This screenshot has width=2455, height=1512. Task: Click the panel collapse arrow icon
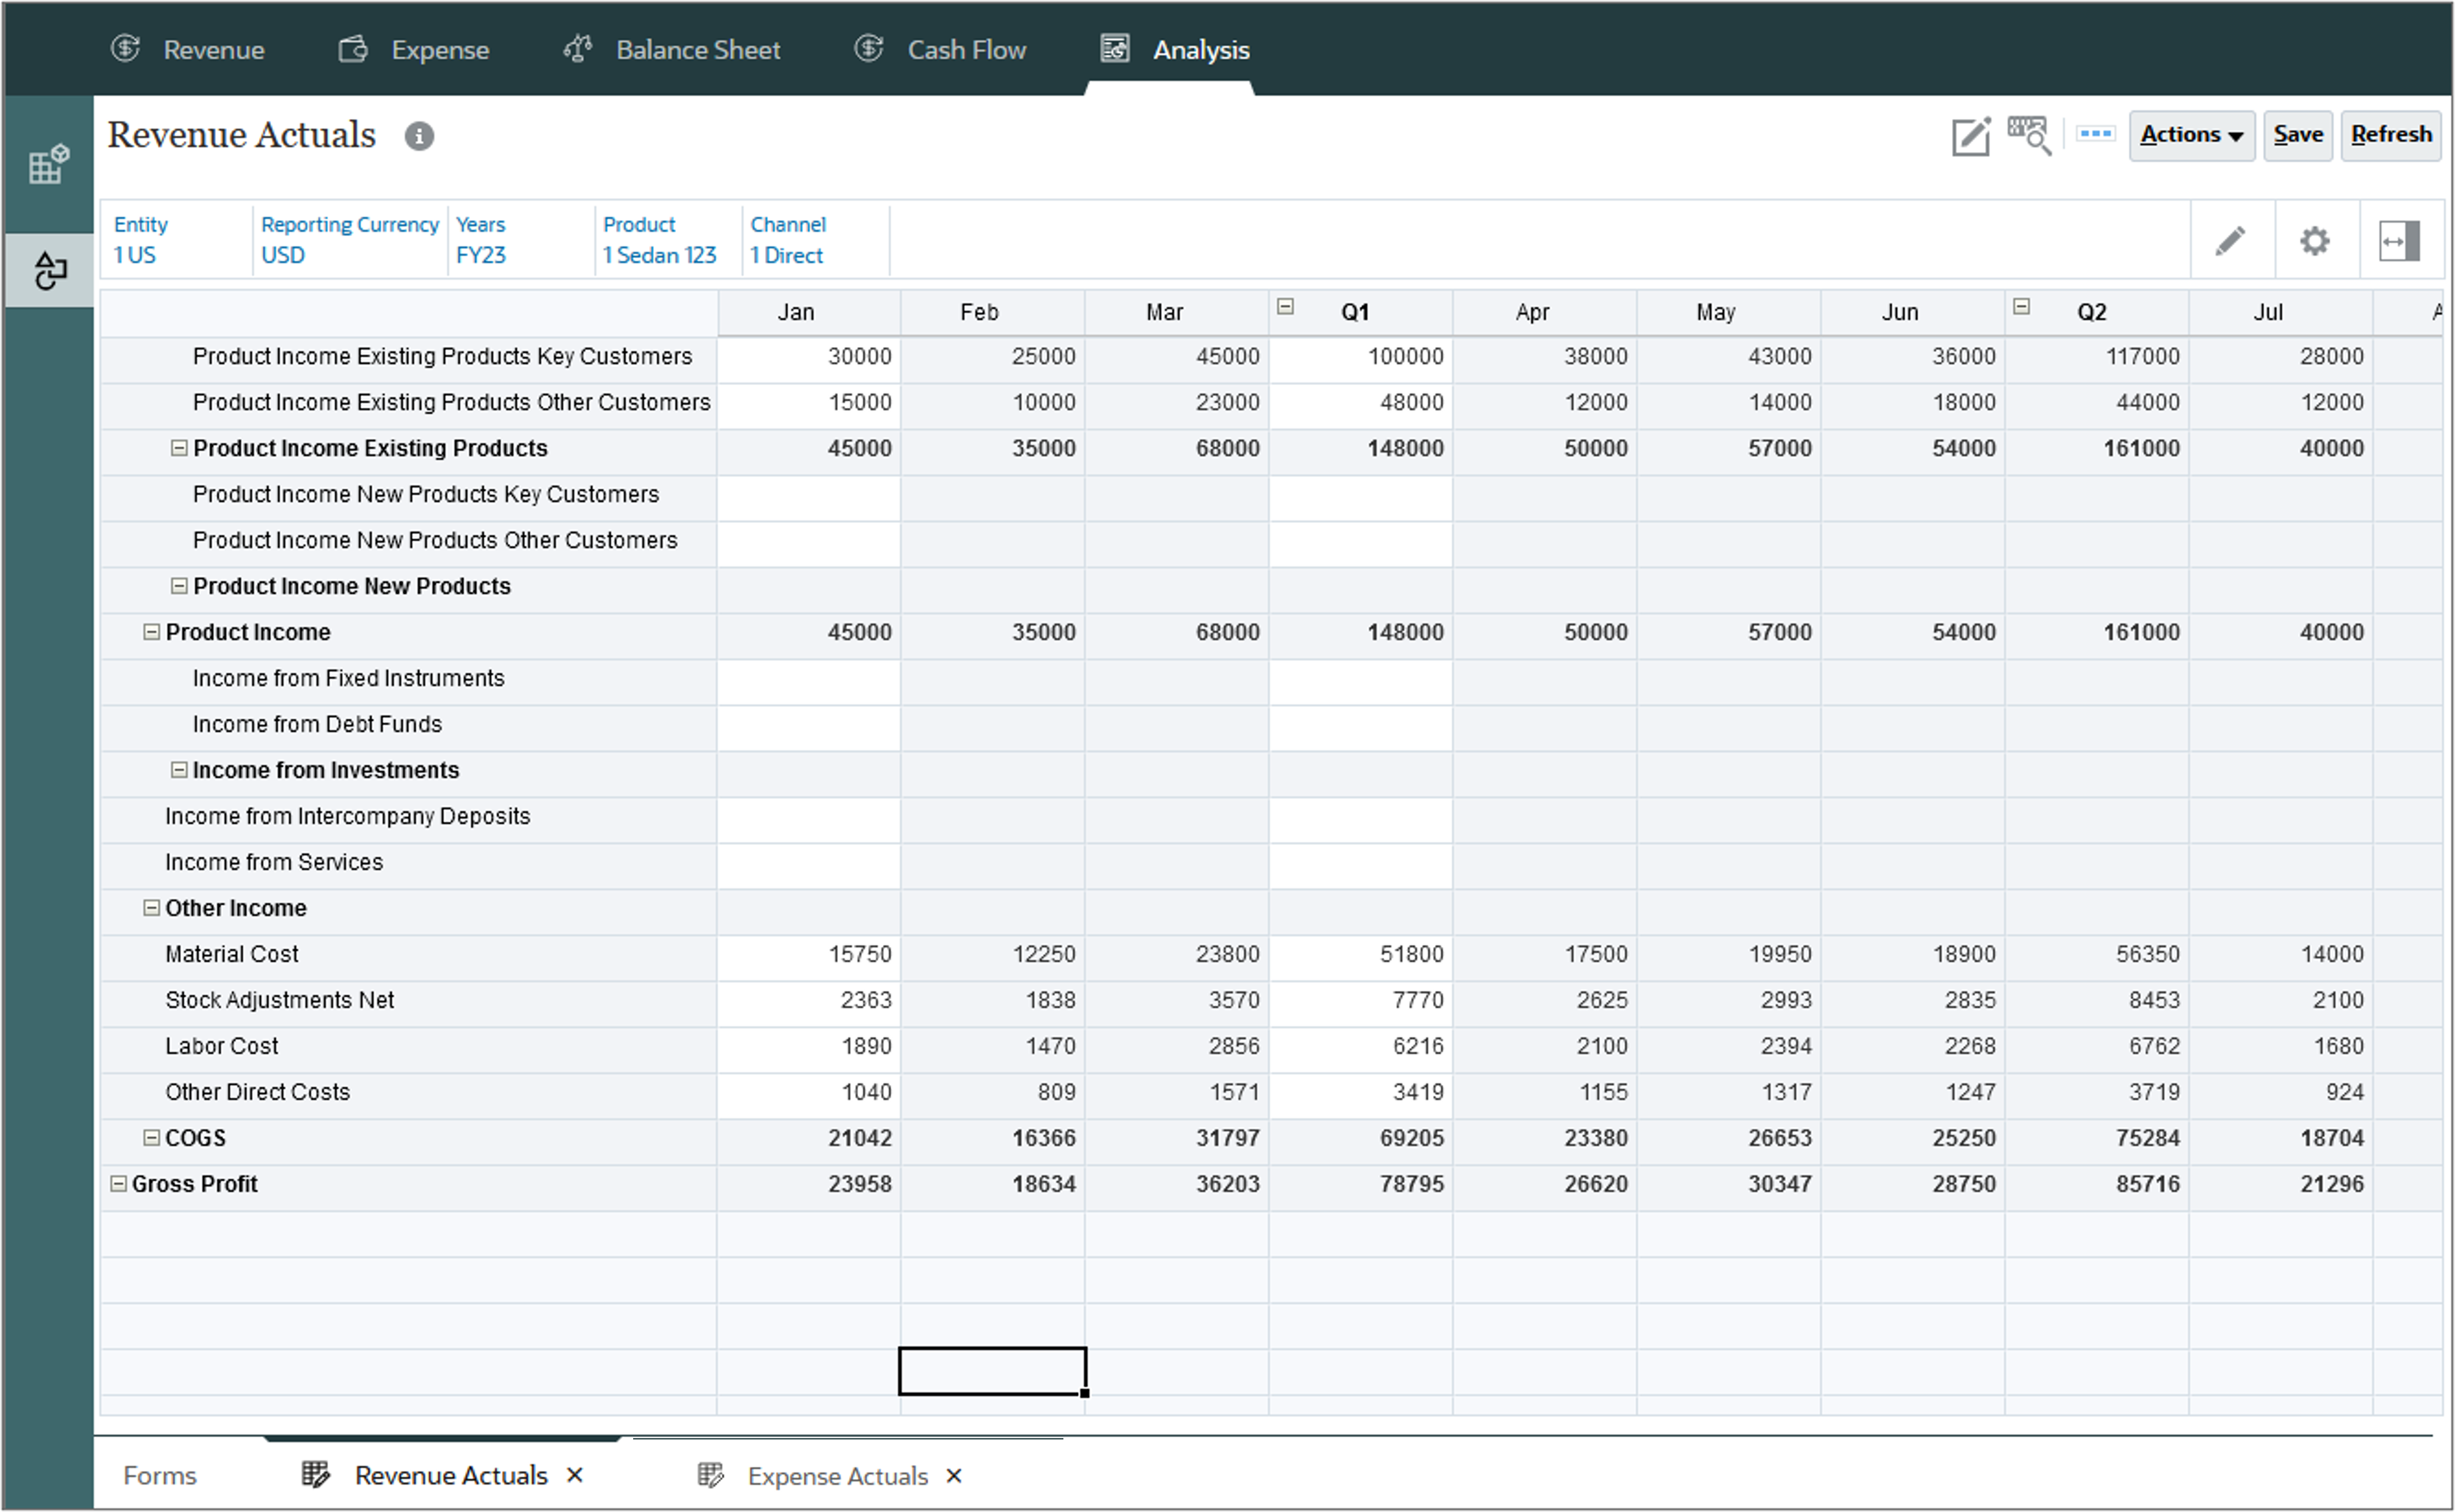(x=2399, y=241)
